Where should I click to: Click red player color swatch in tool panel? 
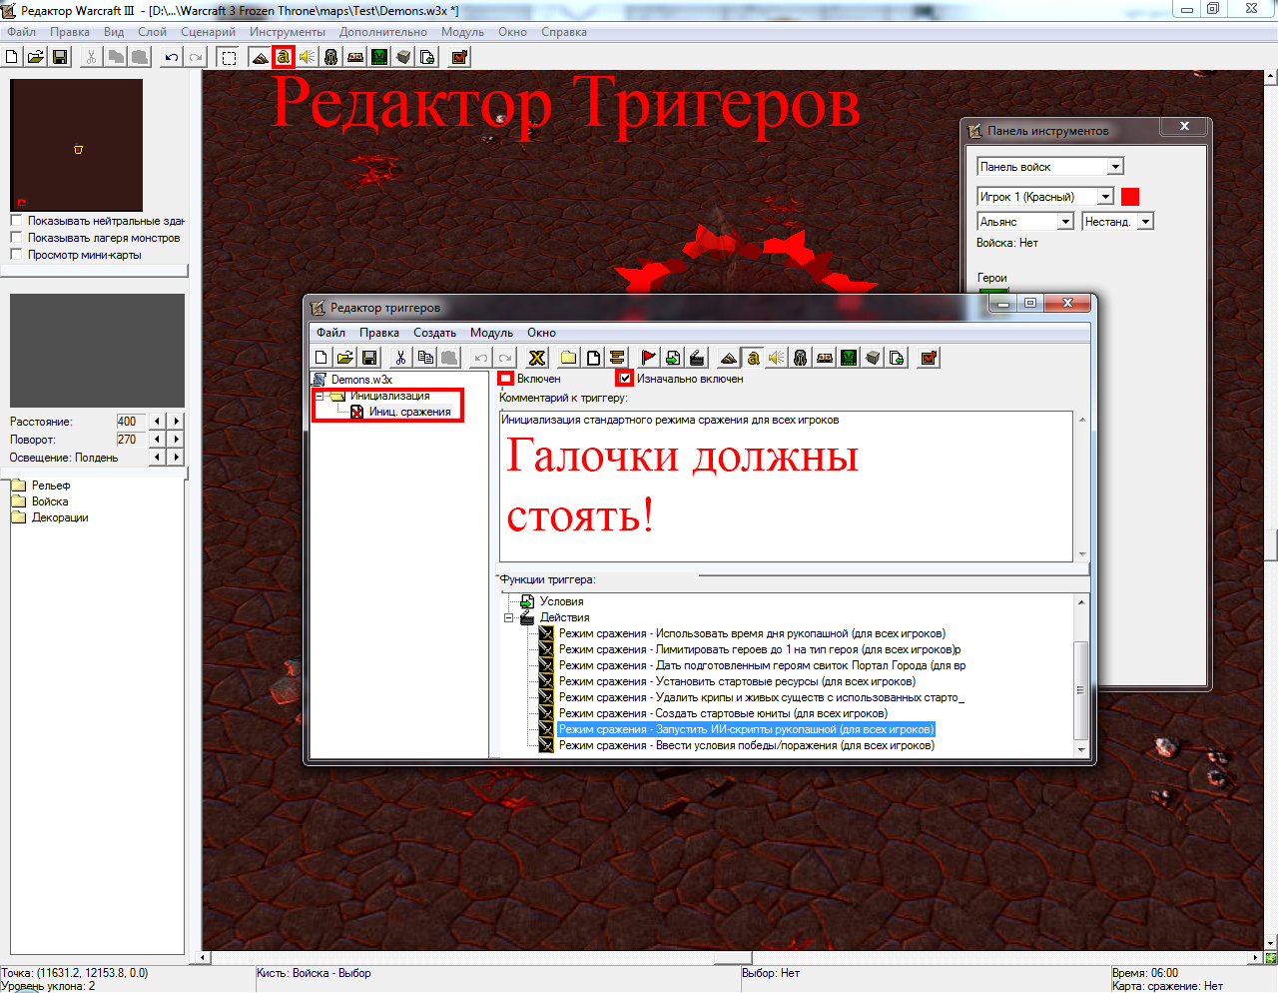1130,197
